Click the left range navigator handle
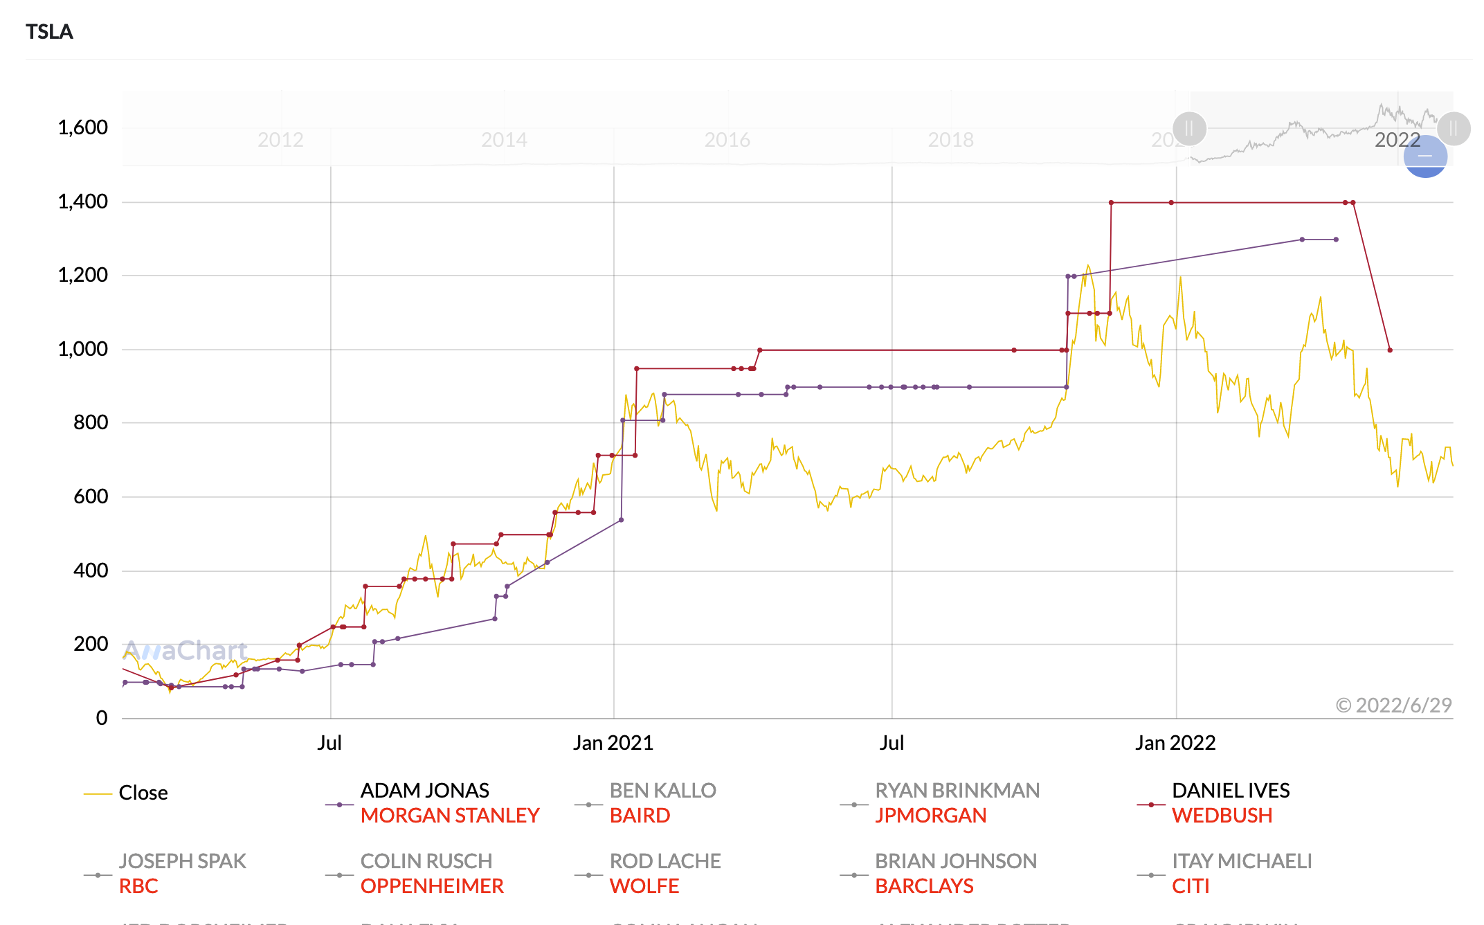The height and width of the screenshot is (925, 1484). point(1189,129)
